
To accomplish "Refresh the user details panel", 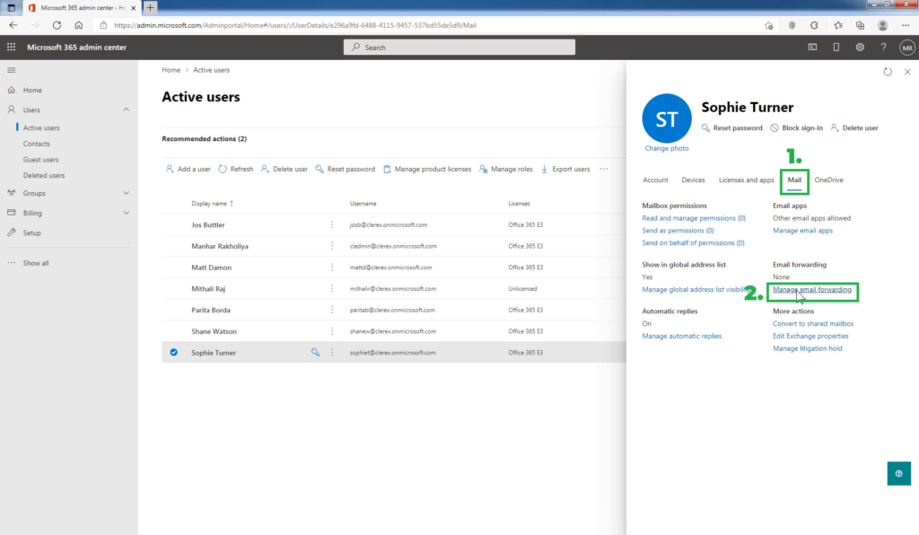I will click(888, 72).
